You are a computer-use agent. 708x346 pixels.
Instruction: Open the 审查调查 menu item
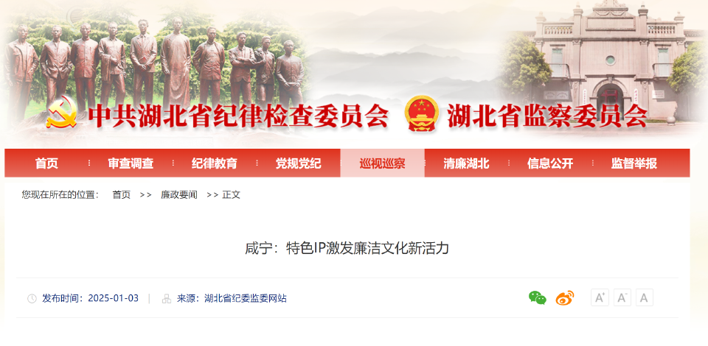click(131, 163)
